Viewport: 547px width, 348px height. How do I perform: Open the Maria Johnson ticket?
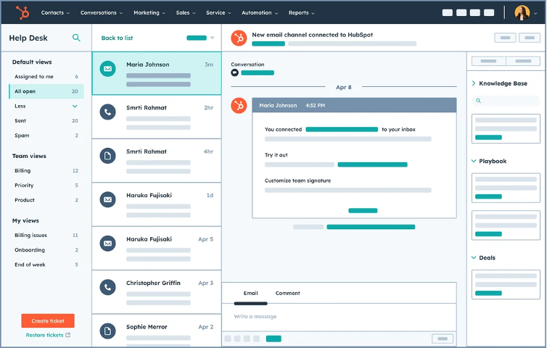coord(157,73)
